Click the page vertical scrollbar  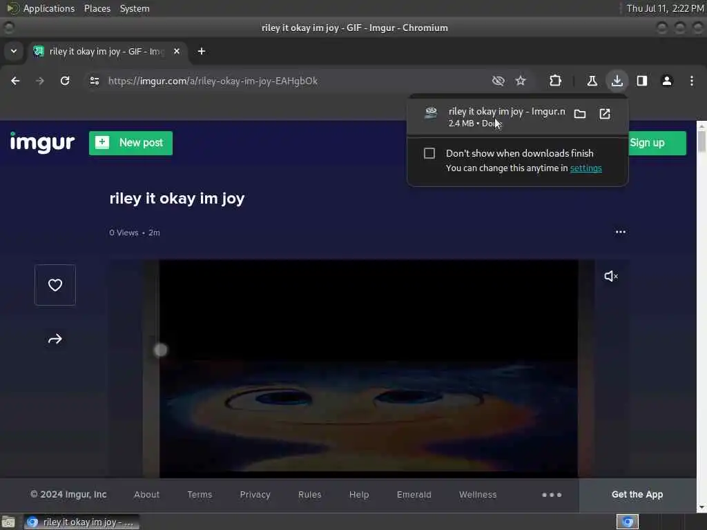[x=701, y=315]
